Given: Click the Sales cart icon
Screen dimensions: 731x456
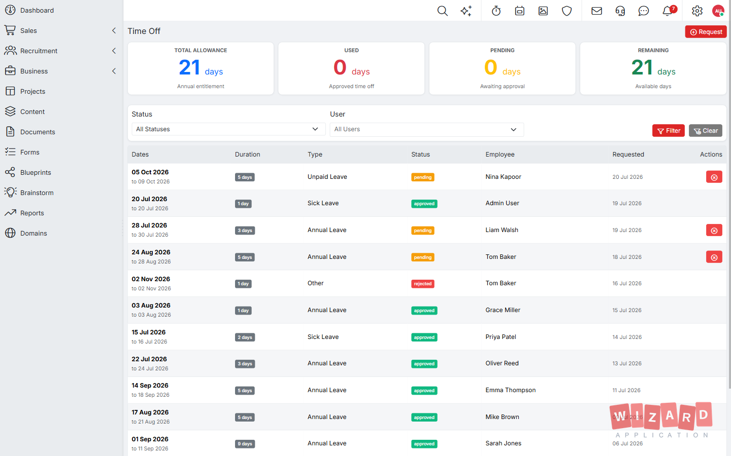Looking at the screenshot, I should (10, 30).
